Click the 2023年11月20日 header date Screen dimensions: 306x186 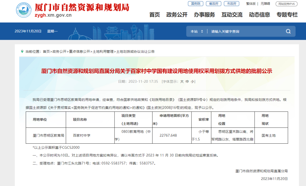tap(28, 31)
